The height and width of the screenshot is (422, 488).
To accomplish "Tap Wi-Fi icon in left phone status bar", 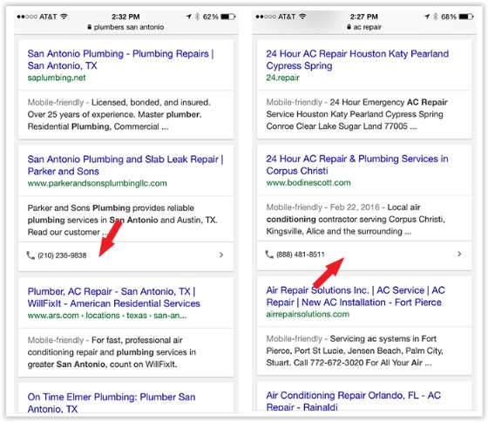I will pos(64,17).
